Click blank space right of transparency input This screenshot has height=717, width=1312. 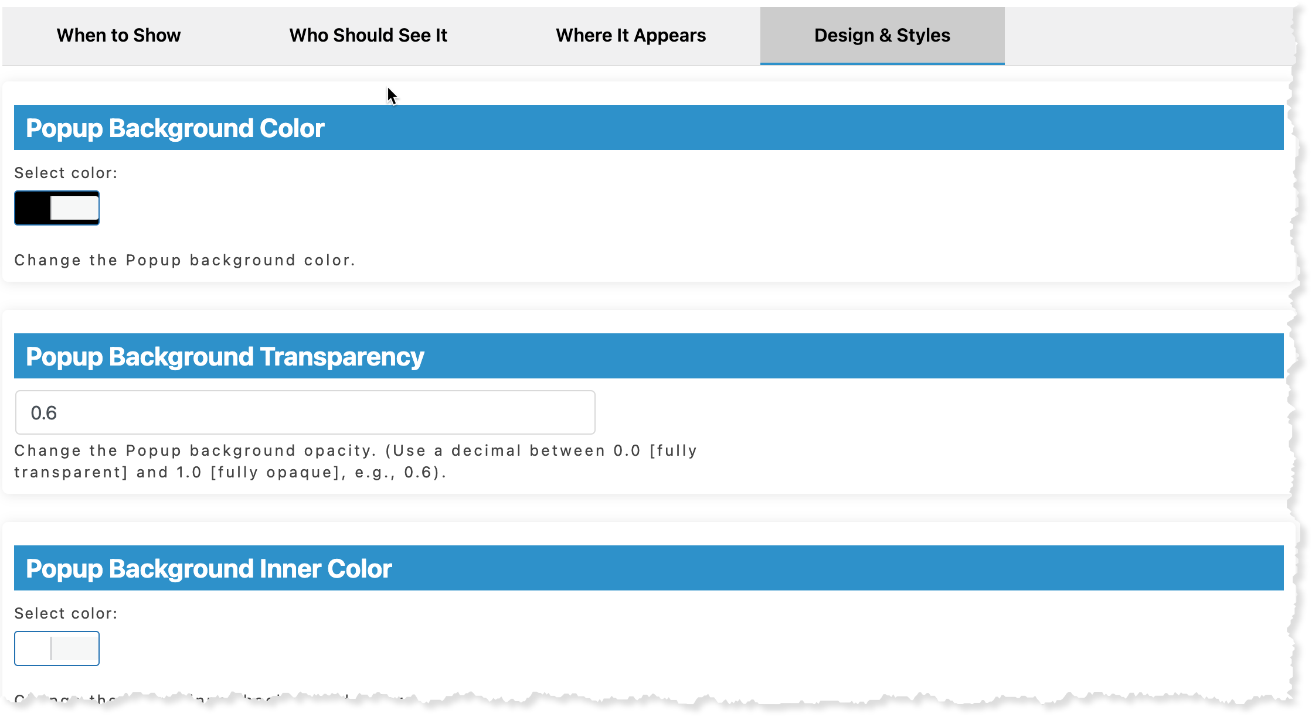[938, 412]
